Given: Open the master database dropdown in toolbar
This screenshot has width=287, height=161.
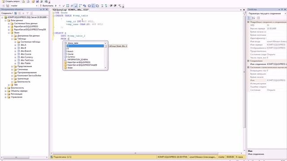Looking at the screenshot, I should click(x=24, y=6).
